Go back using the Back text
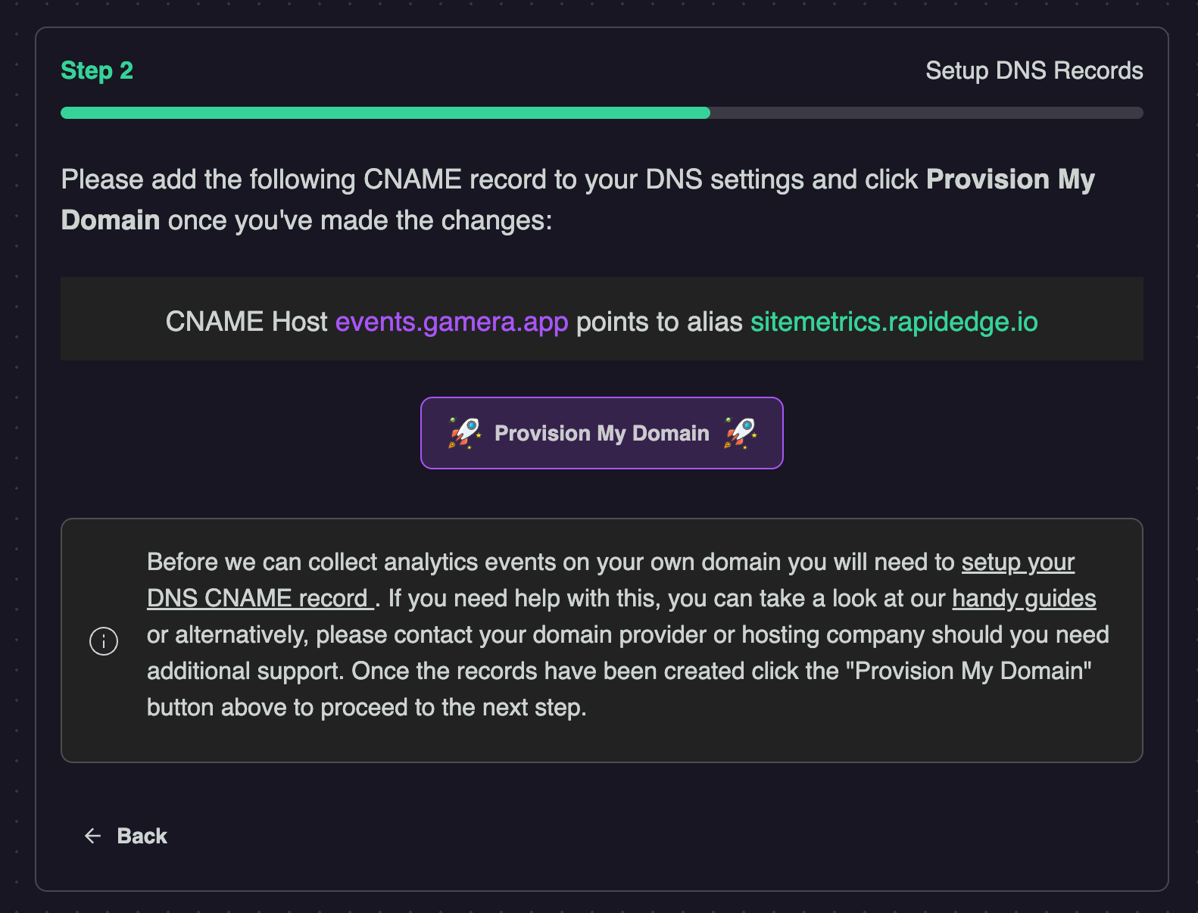The image size is (1198, 913). coord(142,836)
